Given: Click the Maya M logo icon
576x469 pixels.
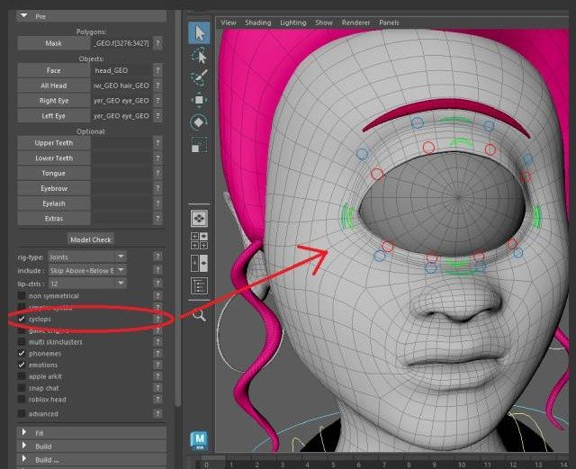Looking at the screenshot, I should (199, 440).
